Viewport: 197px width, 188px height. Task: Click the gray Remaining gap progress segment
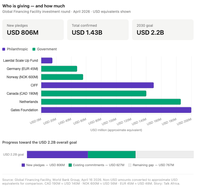tap(165, 154)
